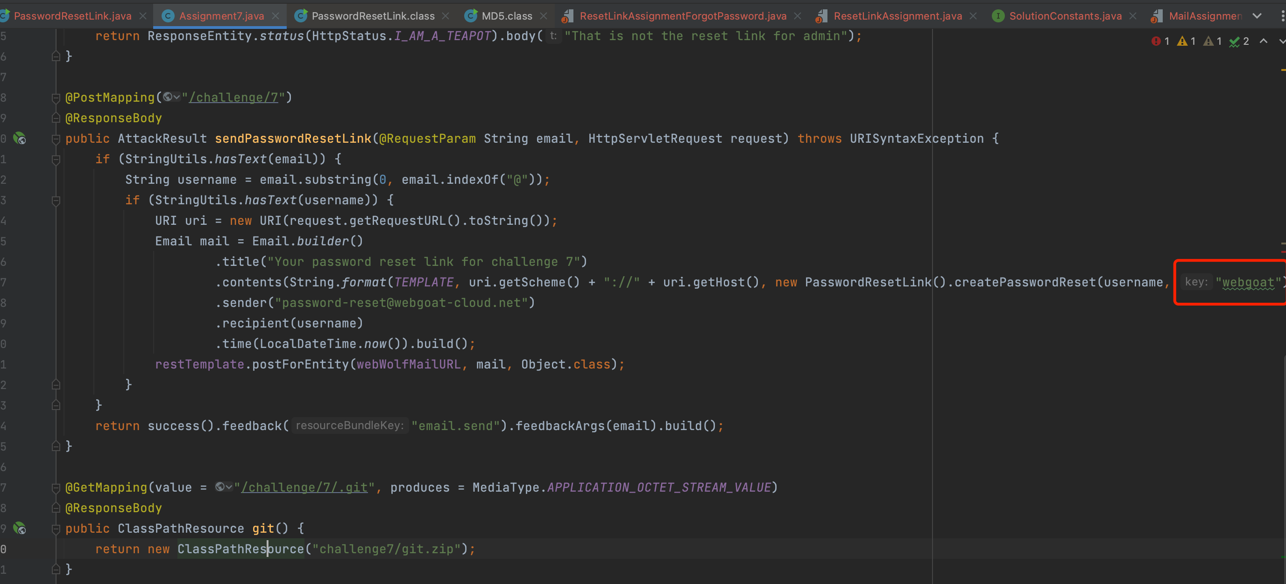This screenshot has width=1286, height=584.
Task: Toggle fold end marker below TEAPOT return
Action: [56, 56]
